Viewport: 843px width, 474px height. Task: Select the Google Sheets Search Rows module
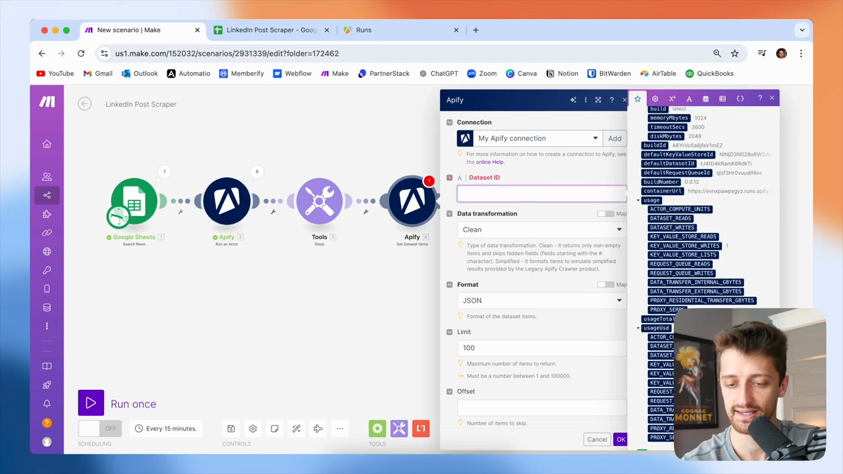coord(134,201)
